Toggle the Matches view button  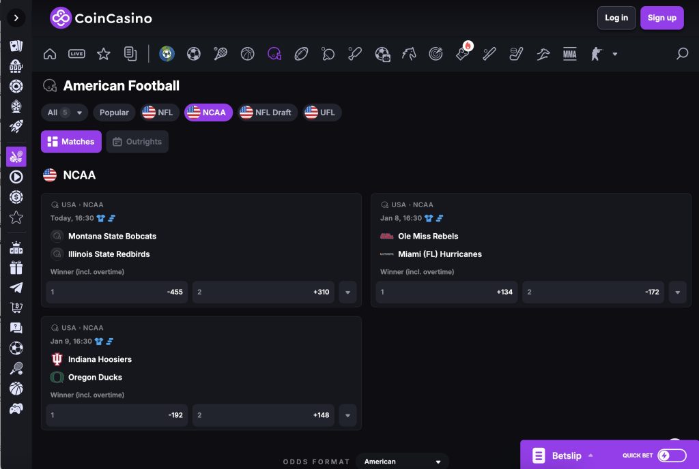[71, 141]
